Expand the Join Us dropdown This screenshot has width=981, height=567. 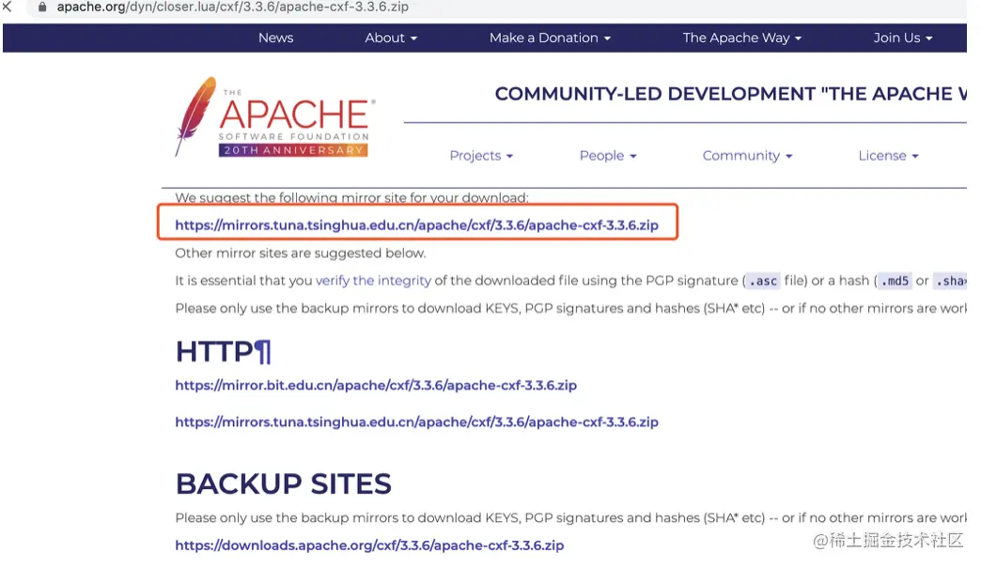pos(903,38)
